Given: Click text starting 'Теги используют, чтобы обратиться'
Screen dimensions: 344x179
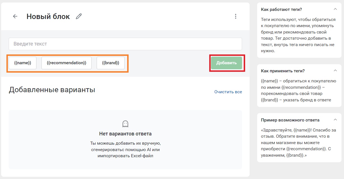Looking at the screenshot, I should (x=298, y=35).
